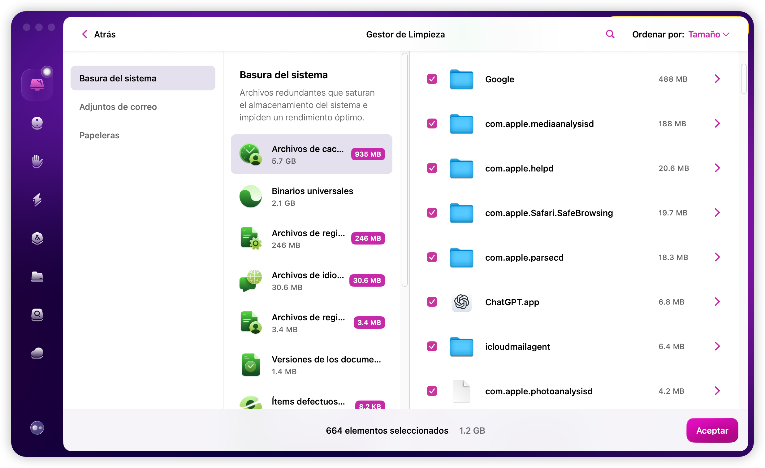The width and height of the screenshot is (765, 468).
Task: Click the Ítems defectuosos icon
Action: 251,402
